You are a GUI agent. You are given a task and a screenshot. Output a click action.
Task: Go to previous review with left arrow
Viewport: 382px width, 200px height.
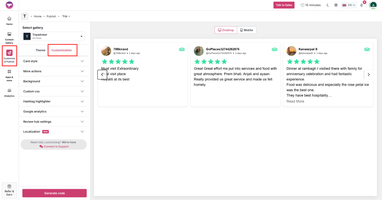102,75
